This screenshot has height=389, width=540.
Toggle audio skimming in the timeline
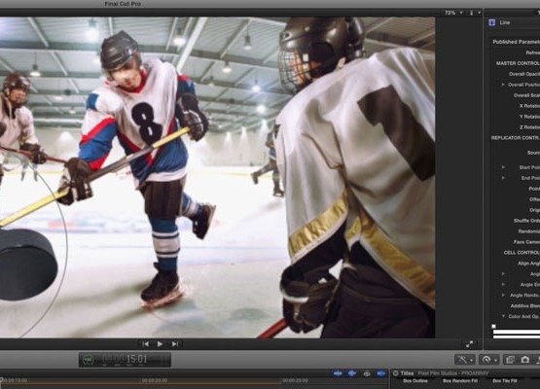pos(352,373)
